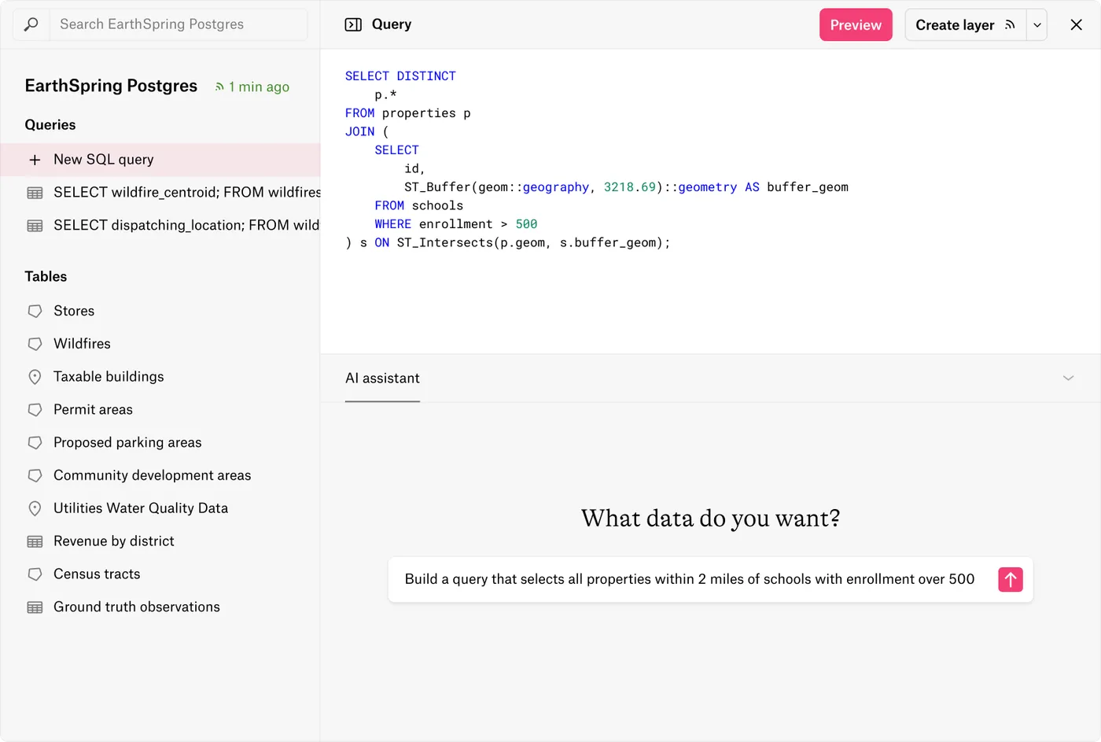This screenshot has width=1101, height=742.
Task: Click the Queries section heading
Action: click(50, 125)
